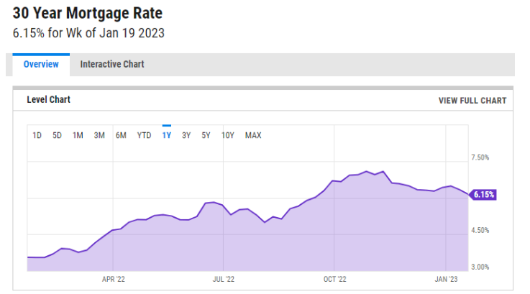Viewport: 530px width, 294px height.
Task: Click the APR '22 axis label
Action: 114,279
